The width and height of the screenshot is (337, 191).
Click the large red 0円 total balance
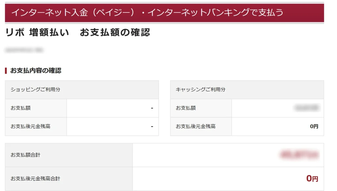312,179
